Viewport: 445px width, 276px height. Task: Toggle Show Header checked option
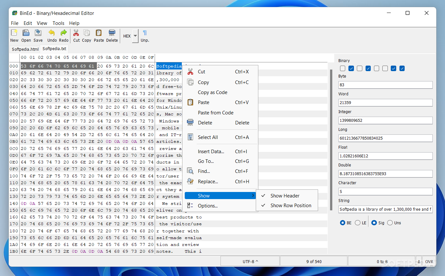[287, 196]
